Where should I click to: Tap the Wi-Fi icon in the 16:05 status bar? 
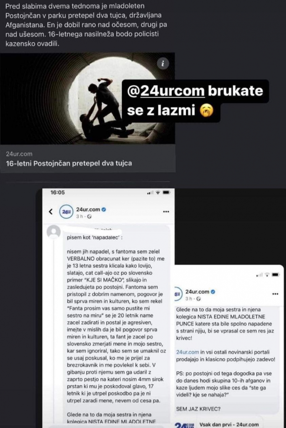(x=158, y=193)
